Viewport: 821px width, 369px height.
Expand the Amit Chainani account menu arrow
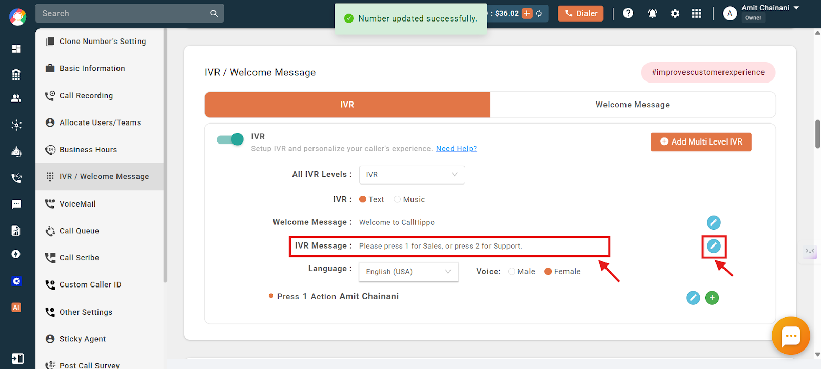[796, 8]
